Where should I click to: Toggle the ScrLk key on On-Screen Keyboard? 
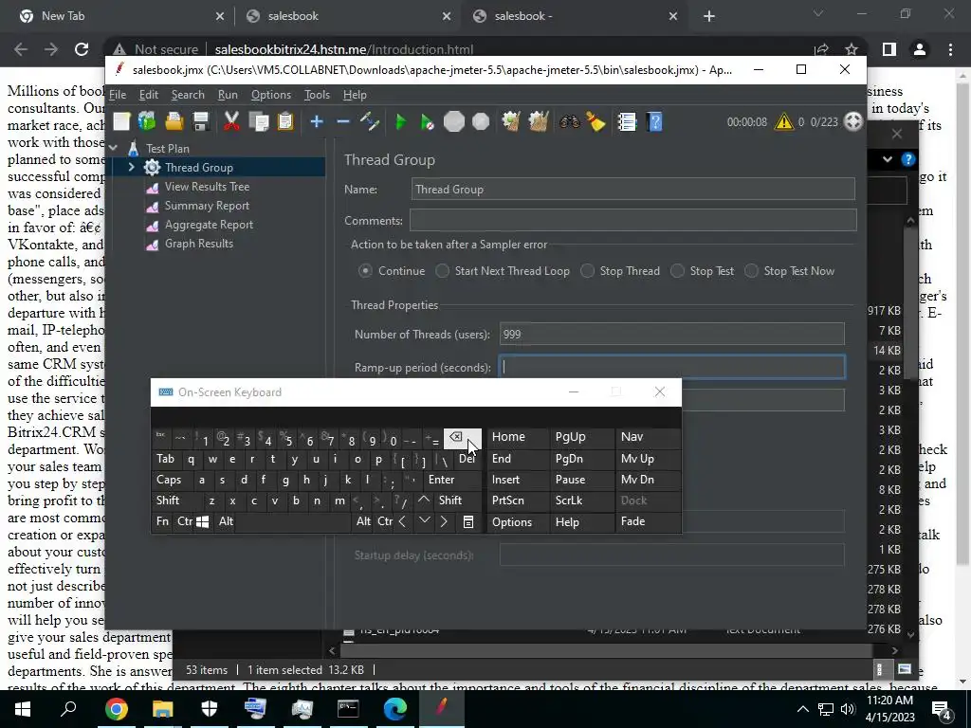(580, 500)
